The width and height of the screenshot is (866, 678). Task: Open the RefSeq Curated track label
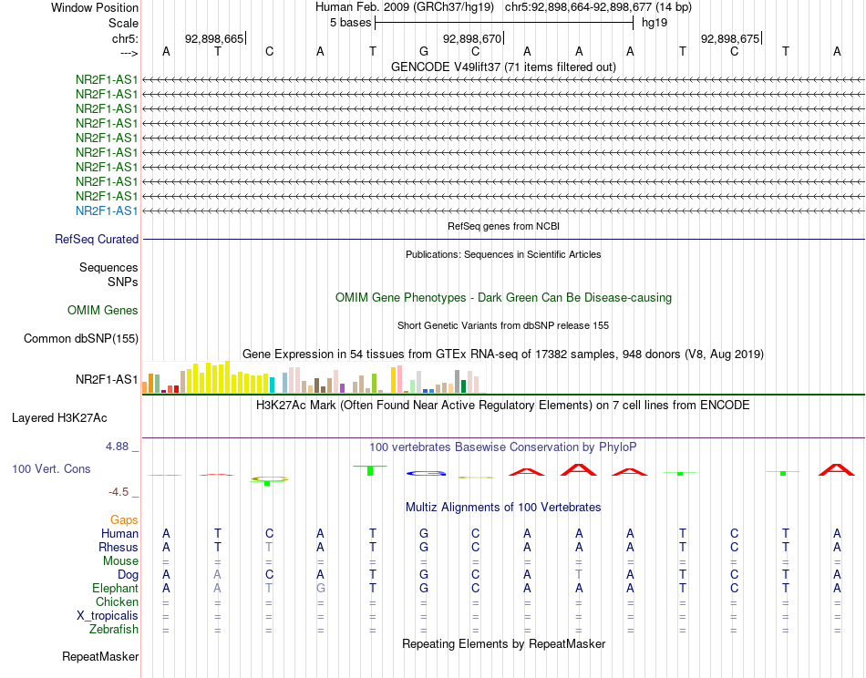coord(97,239)
